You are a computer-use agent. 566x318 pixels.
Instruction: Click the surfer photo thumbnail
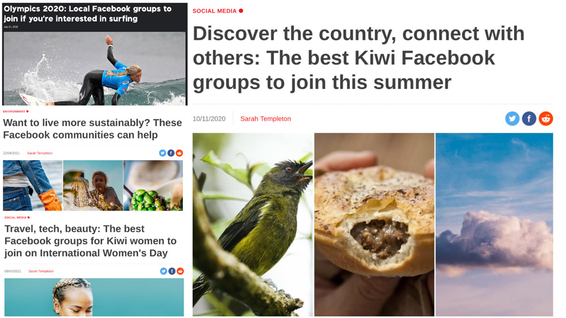(x=95, y=68)
